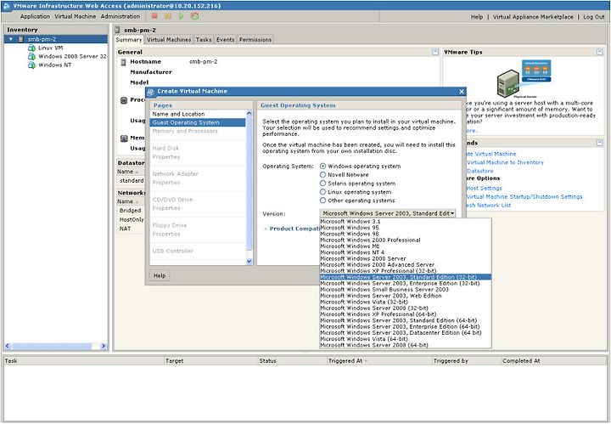
Task: Choose Microsoft Windows Vista (32-bit) option
Action: click(x=406, y=302)
